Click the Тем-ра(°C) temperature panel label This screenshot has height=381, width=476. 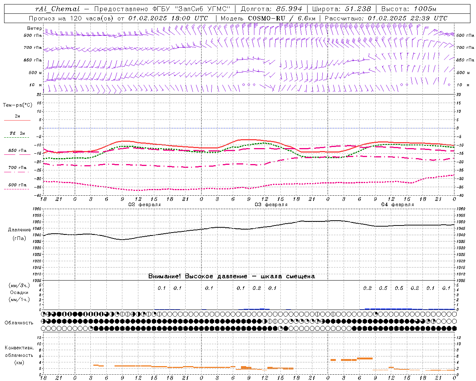coord(17,105)
